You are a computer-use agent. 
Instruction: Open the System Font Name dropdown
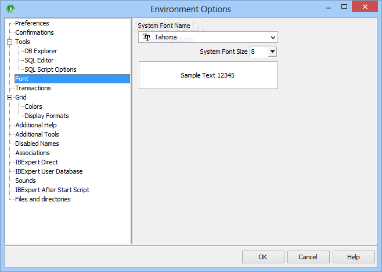click(x=273, y=38)
